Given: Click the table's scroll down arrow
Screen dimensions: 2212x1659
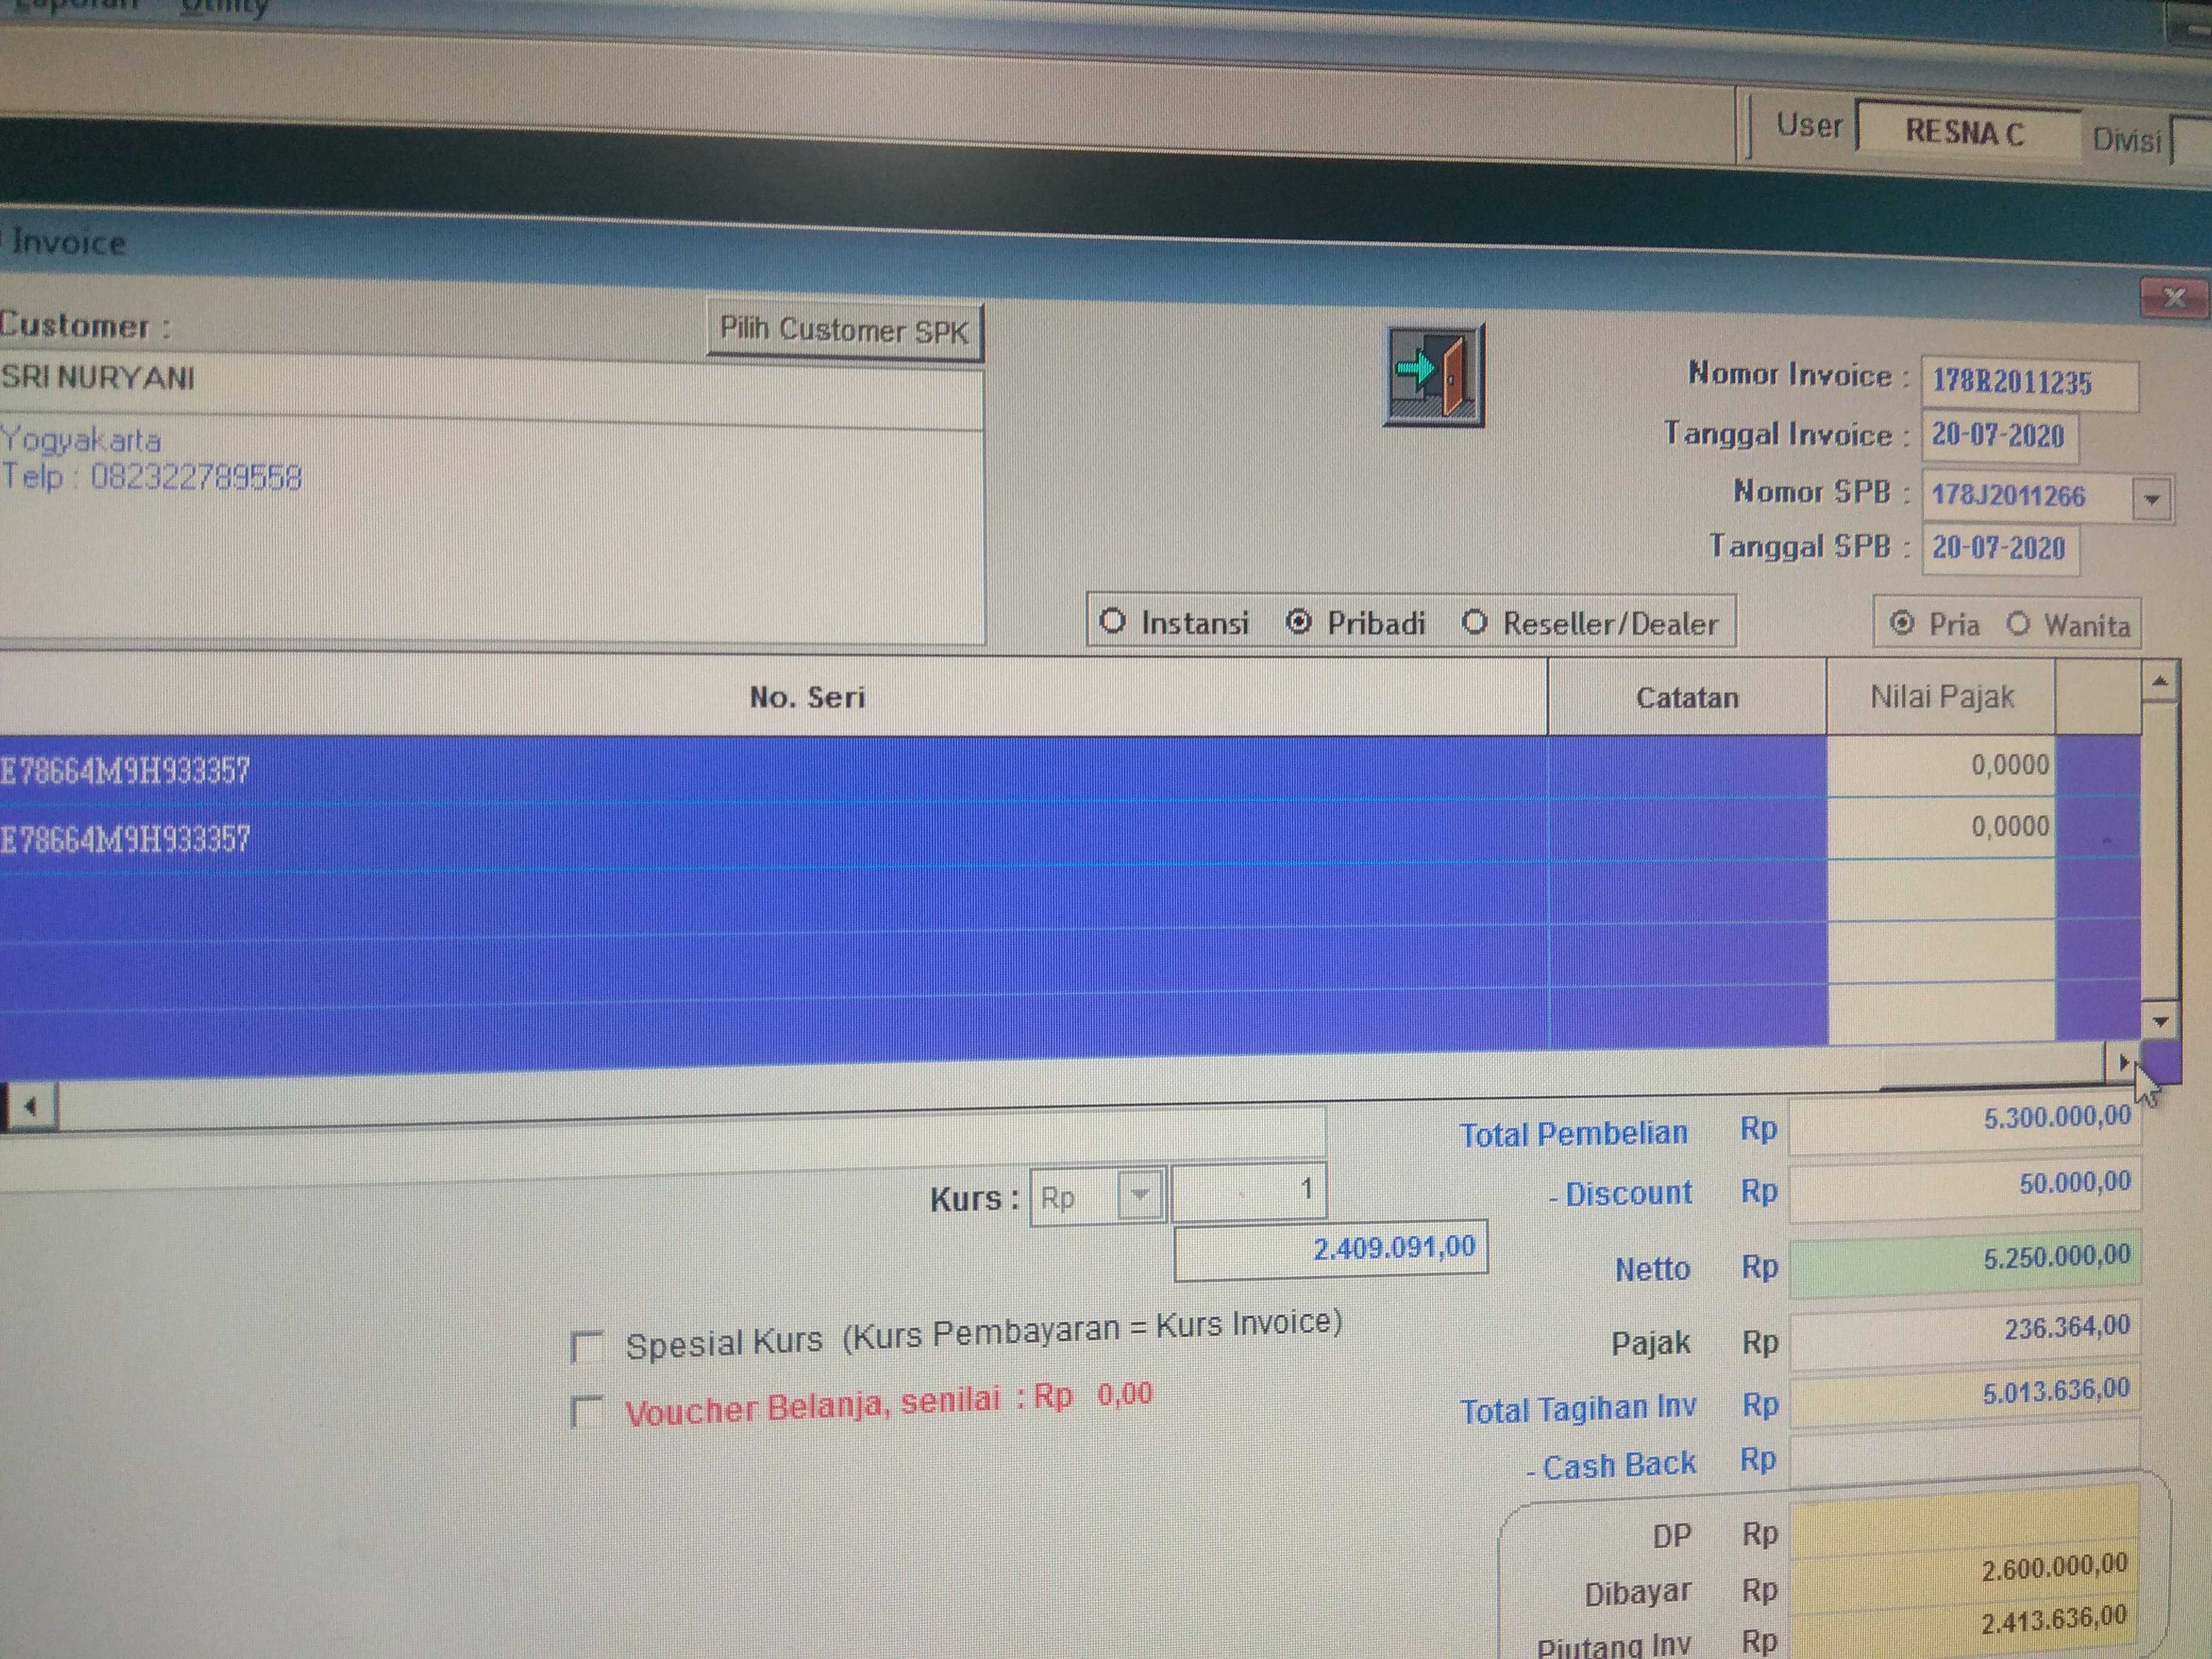Looking at the screenshot, I should point(2160,1022).
